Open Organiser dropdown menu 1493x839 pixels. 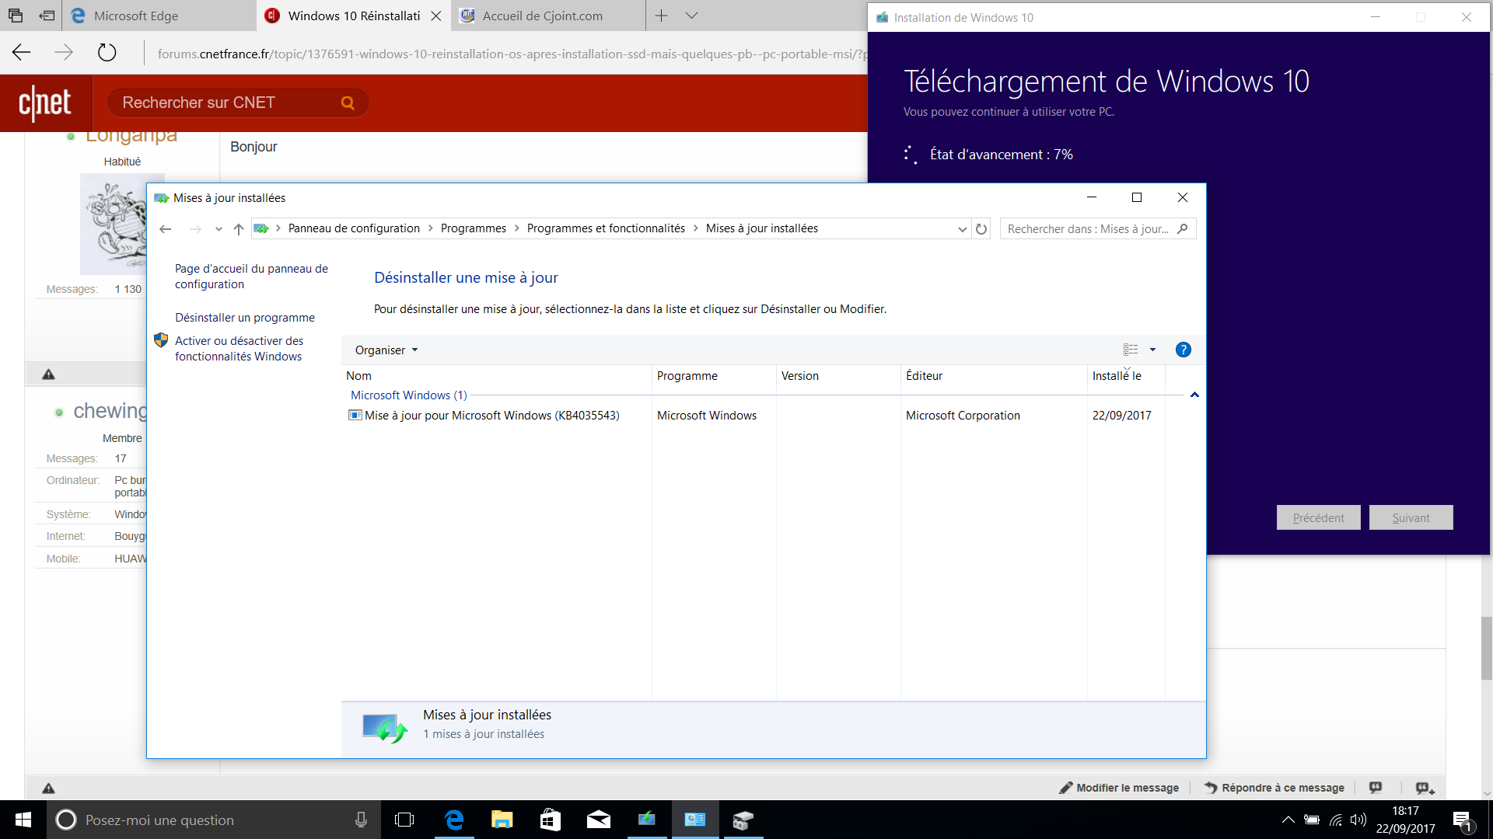point(386,350)
